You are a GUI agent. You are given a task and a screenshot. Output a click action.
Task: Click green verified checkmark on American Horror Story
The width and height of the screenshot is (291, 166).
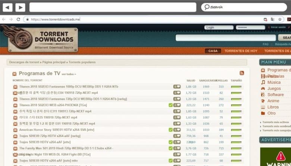[x=170, y=130]
